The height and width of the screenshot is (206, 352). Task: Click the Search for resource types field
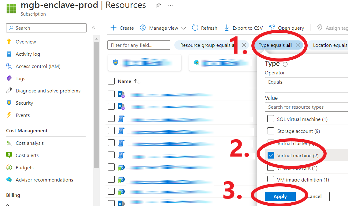[x=306, y=107]
